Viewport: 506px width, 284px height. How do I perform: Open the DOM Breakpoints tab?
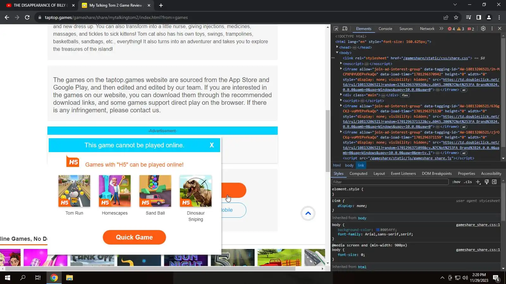pyautogui.click(x=437, y=174)
